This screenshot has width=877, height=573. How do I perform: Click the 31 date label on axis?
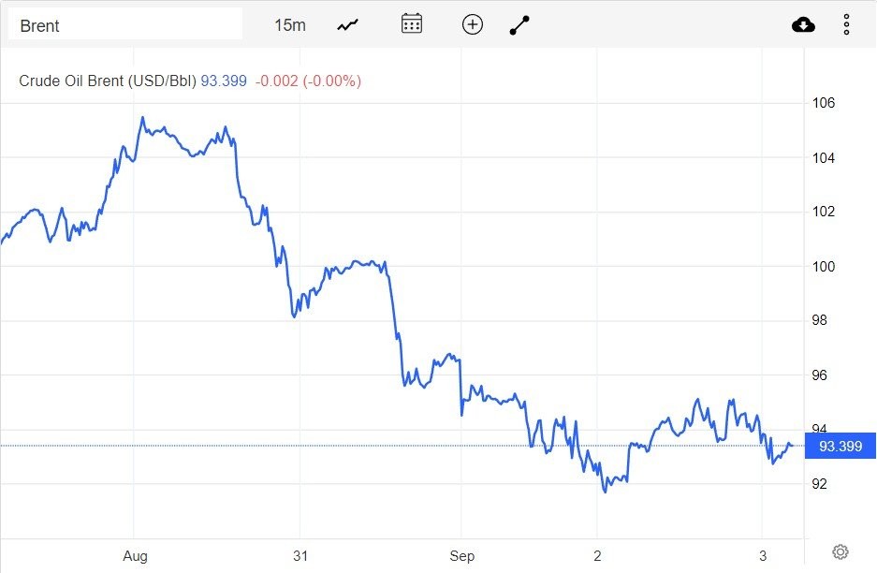300,554
